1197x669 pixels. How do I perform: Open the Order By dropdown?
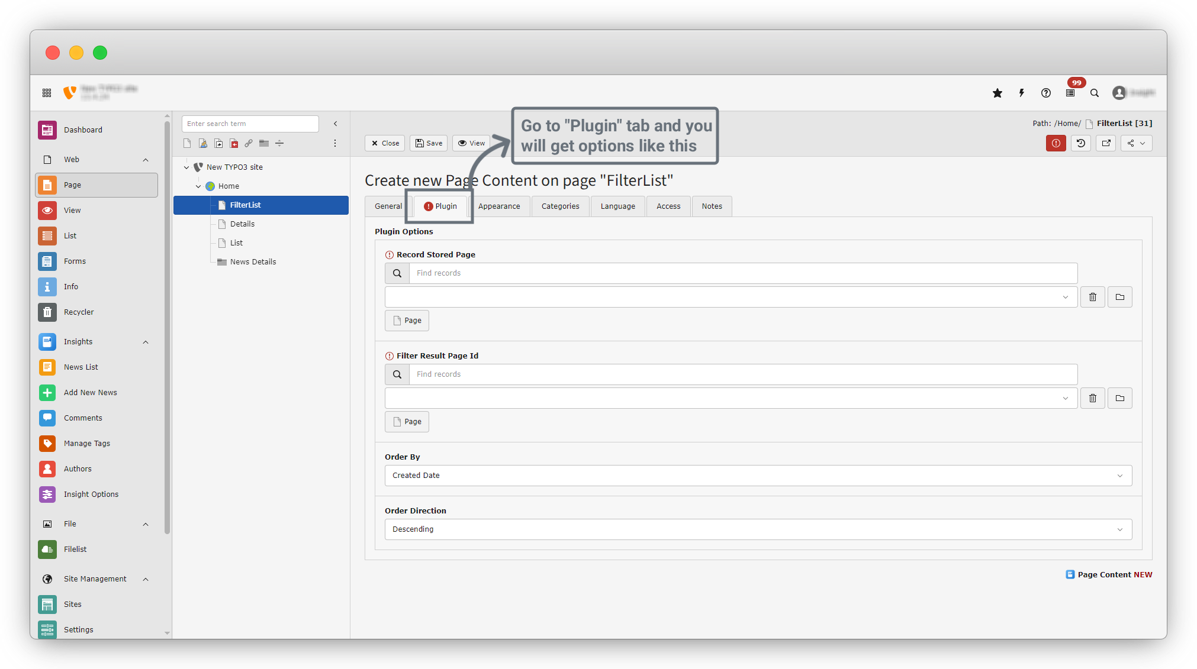758,476
